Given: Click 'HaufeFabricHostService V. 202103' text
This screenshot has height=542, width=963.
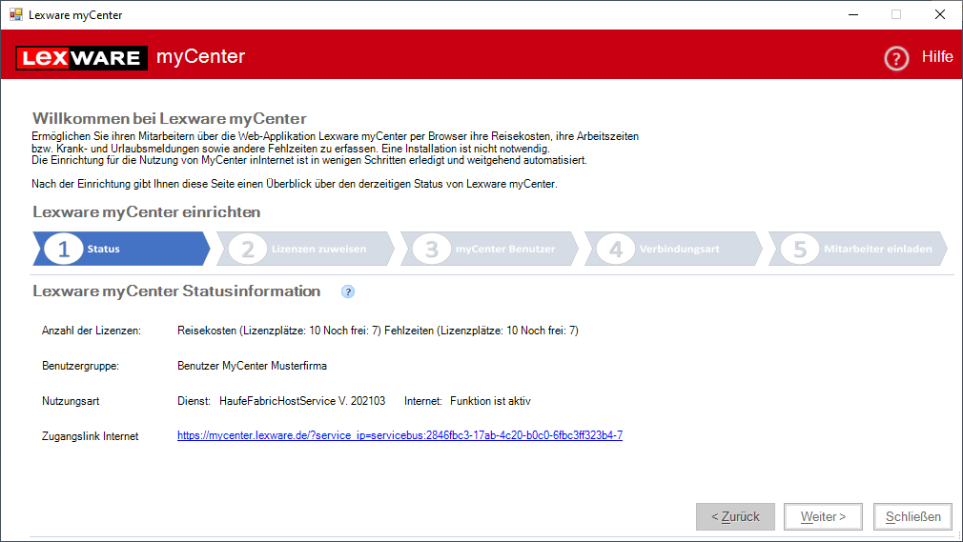Looking at the screenshot, I should coord(302,401).
